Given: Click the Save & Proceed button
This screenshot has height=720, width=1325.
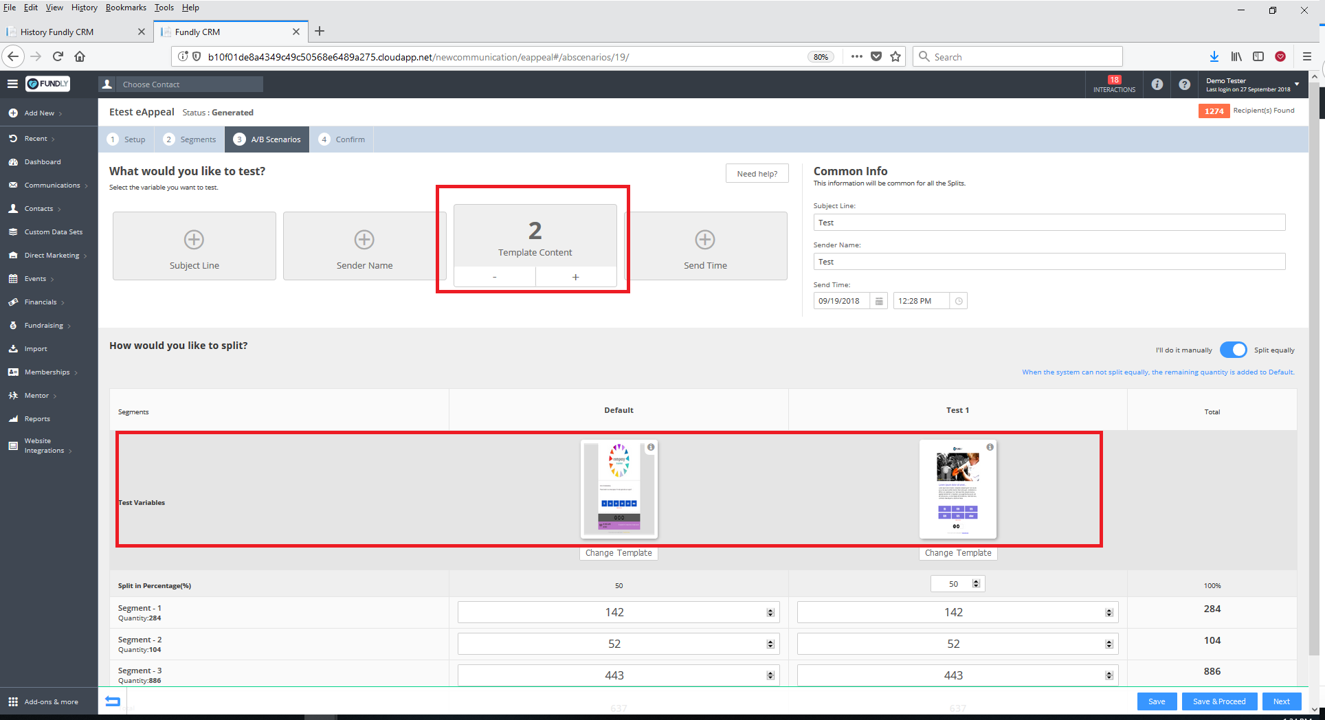Looking at the screenshot, I should tap(1219, 701).
